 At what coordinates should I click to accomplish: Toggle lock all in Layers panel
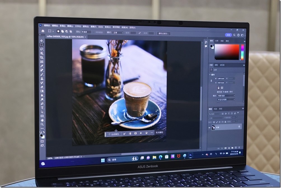point(225,122)
